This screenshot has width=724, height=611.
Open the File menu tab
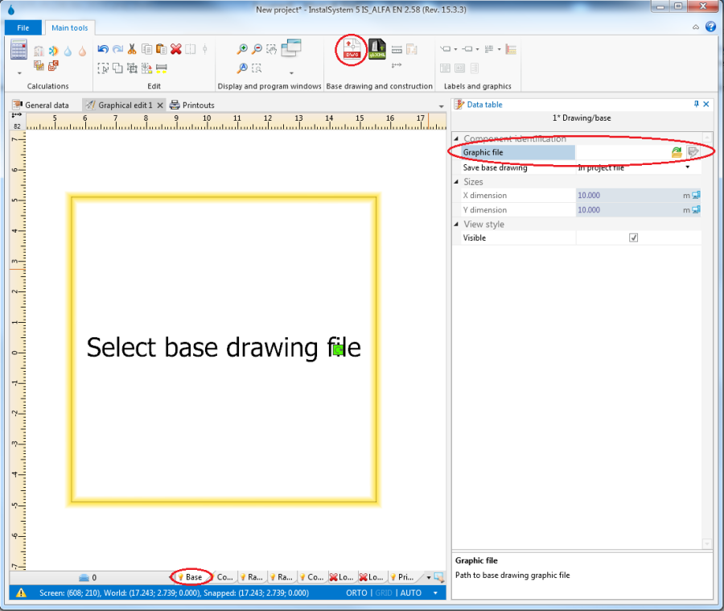23,27
